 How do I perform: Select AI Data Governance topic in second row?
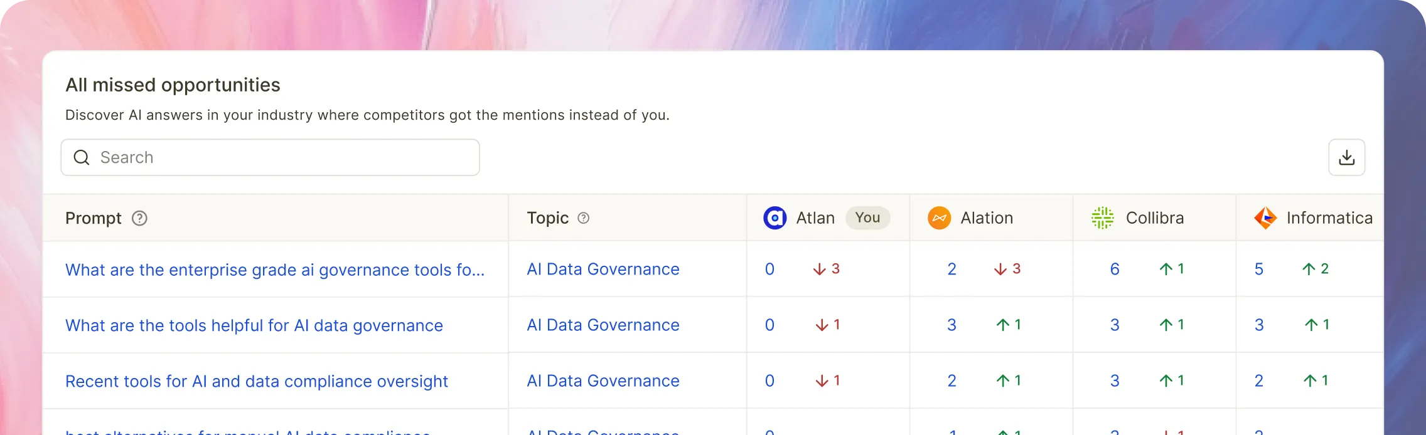[x=603, y=325]
